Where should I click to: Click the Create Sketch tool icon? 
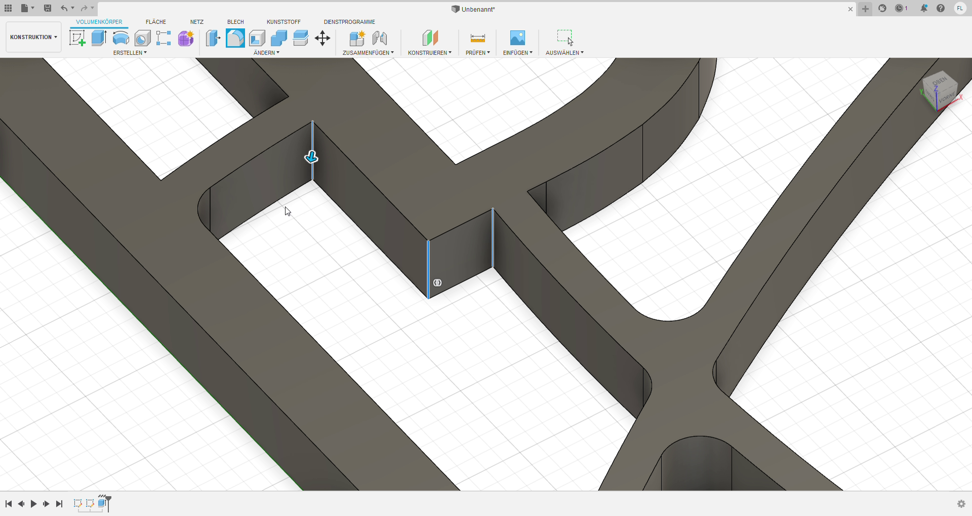77,38
